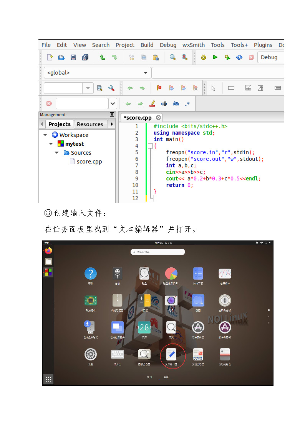Select the Projects tab

pos(60,124)
